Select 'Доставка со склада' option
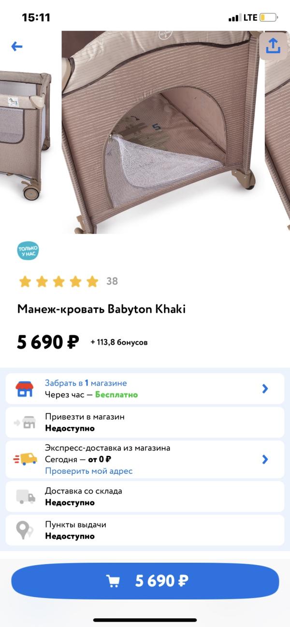 click(x=145, y=496)
